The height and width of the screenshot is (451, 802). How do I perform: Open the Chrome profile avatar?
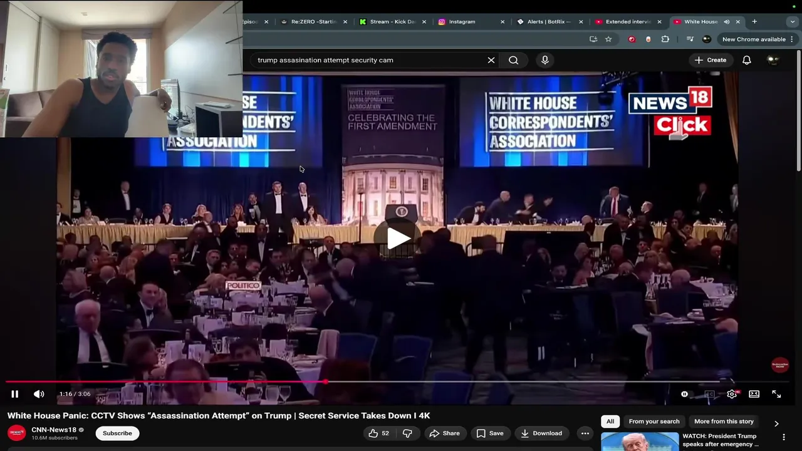click(707, 39)
